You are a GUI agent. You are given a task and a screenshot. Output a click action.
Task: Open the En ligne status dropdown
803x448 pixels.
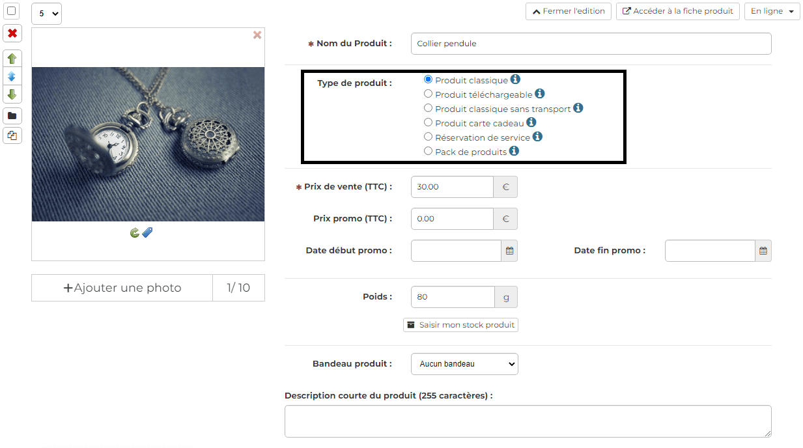coord(772,11)
